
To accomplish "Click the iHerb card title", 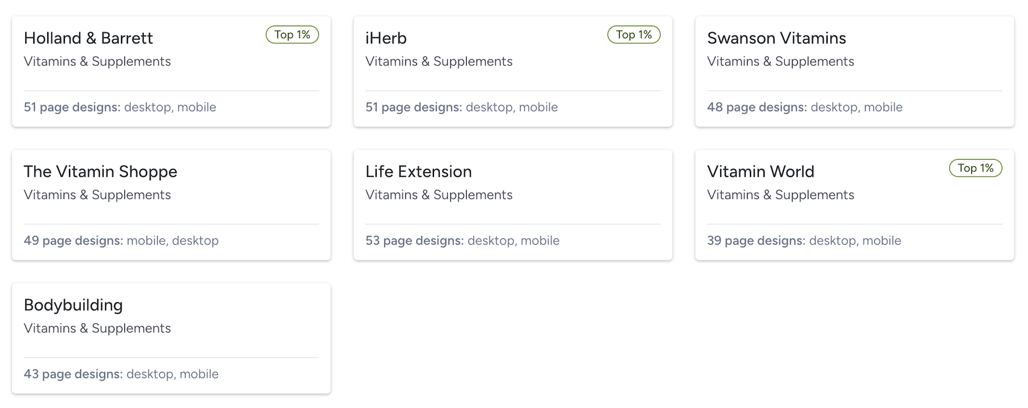I will point(386,38).
